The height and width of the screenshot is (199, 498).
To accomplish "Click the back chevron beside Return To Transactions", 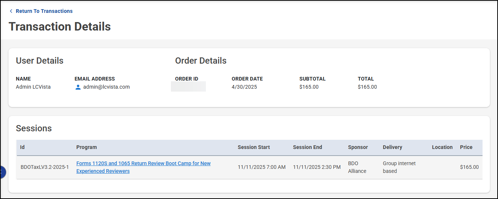I will point(11,11).
